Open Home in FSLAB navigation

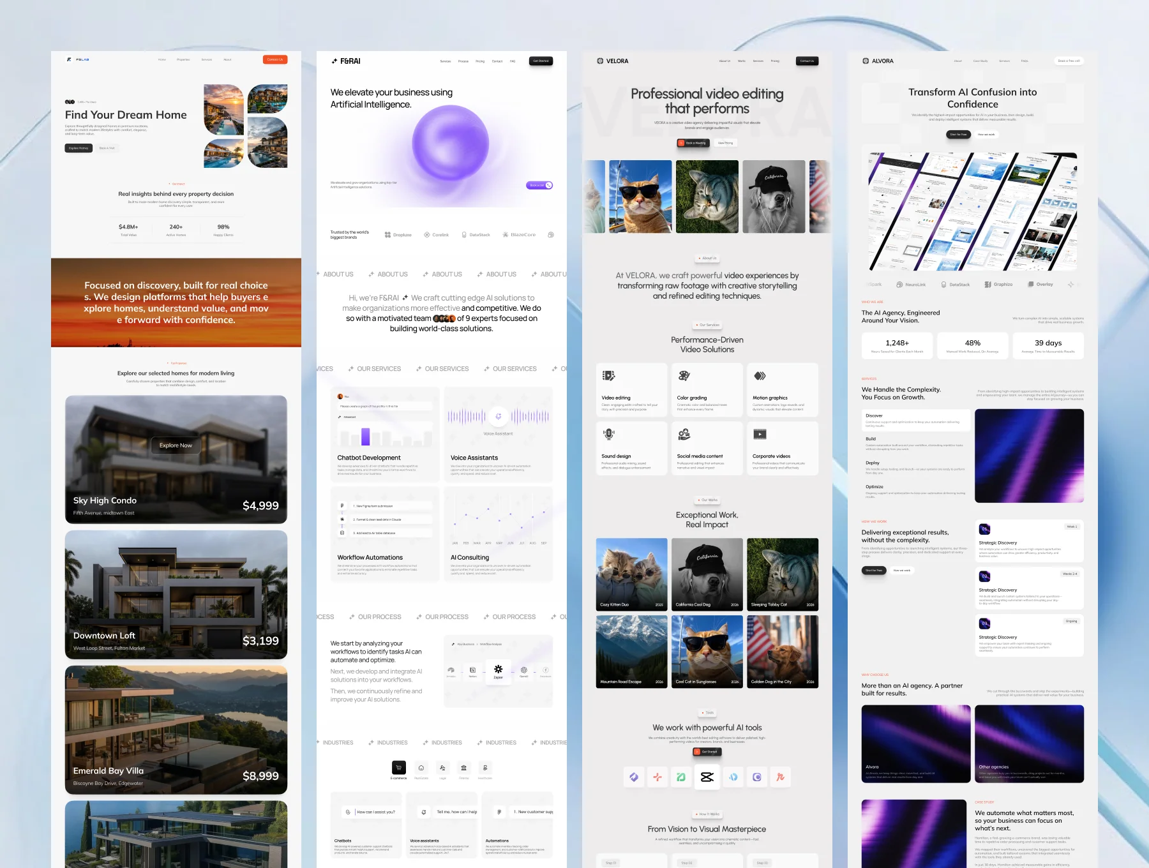click(162, 60)
